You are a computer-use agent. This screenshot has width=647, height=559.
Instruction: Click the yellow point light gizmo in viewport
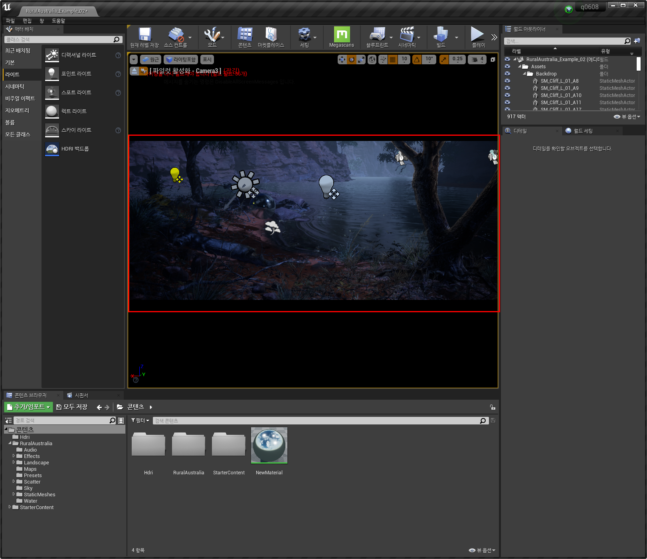175,174
